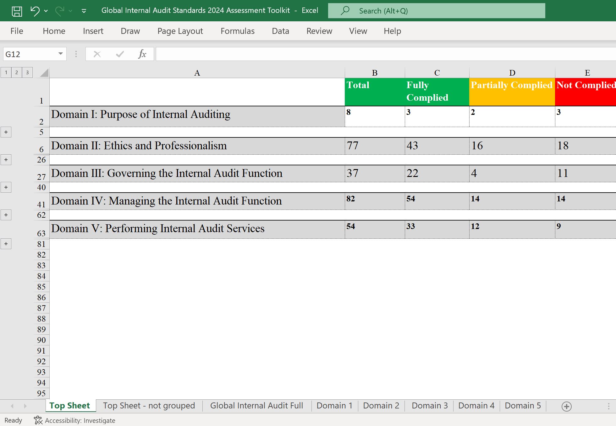Expand grouped rows under Domain I

point(6,132)
